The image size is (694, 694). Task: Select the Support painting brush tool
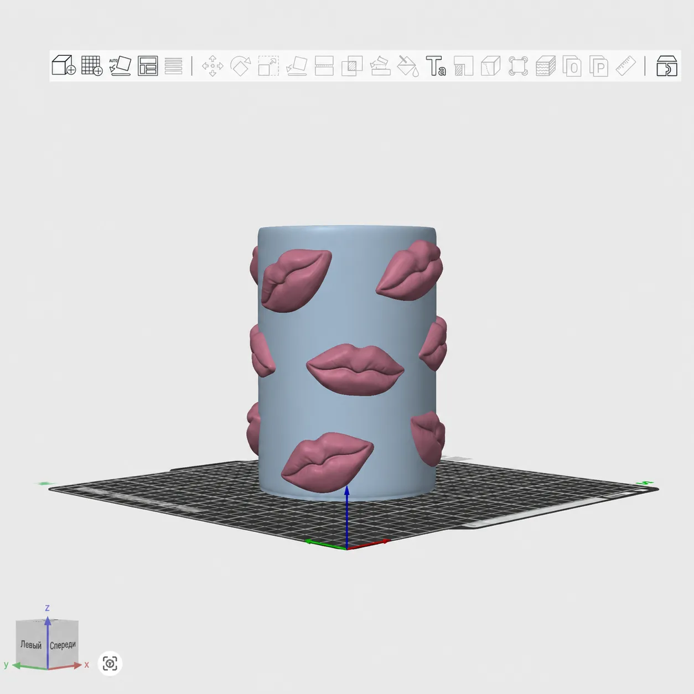pyautogui.click(x=380, y=66)
